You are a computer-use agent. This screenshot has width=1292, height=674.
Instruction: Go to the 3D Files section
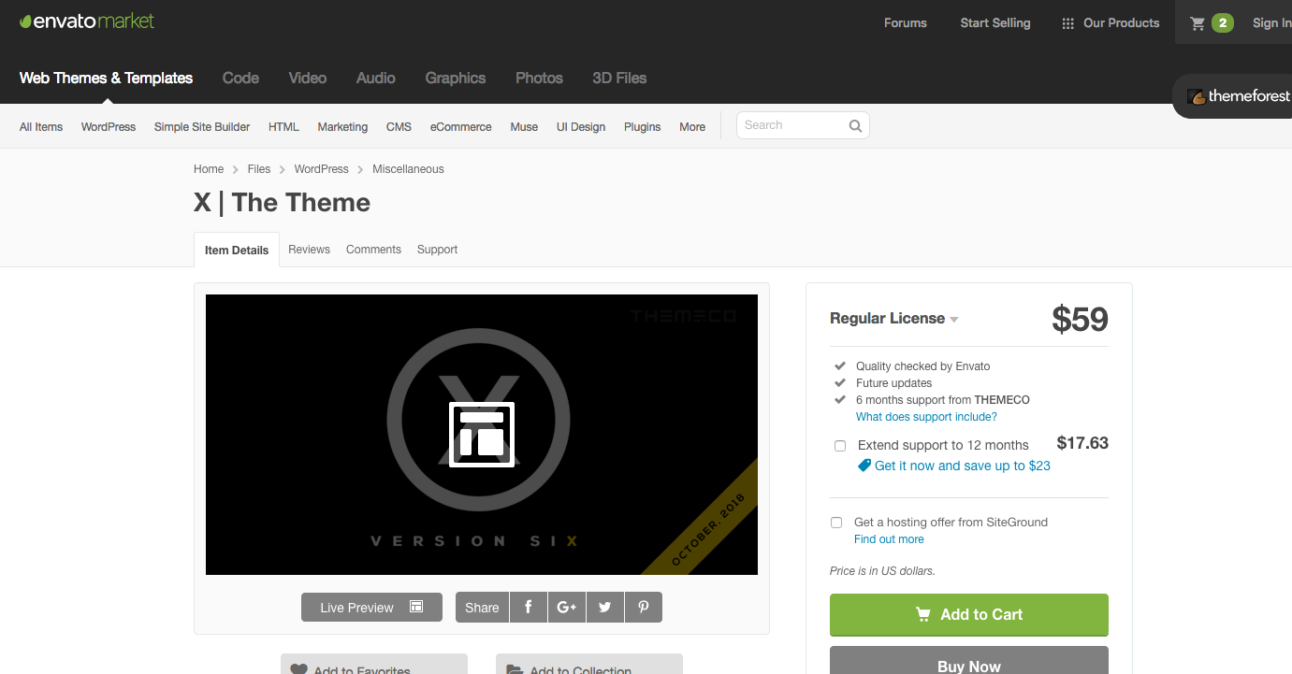coord(619,79)
